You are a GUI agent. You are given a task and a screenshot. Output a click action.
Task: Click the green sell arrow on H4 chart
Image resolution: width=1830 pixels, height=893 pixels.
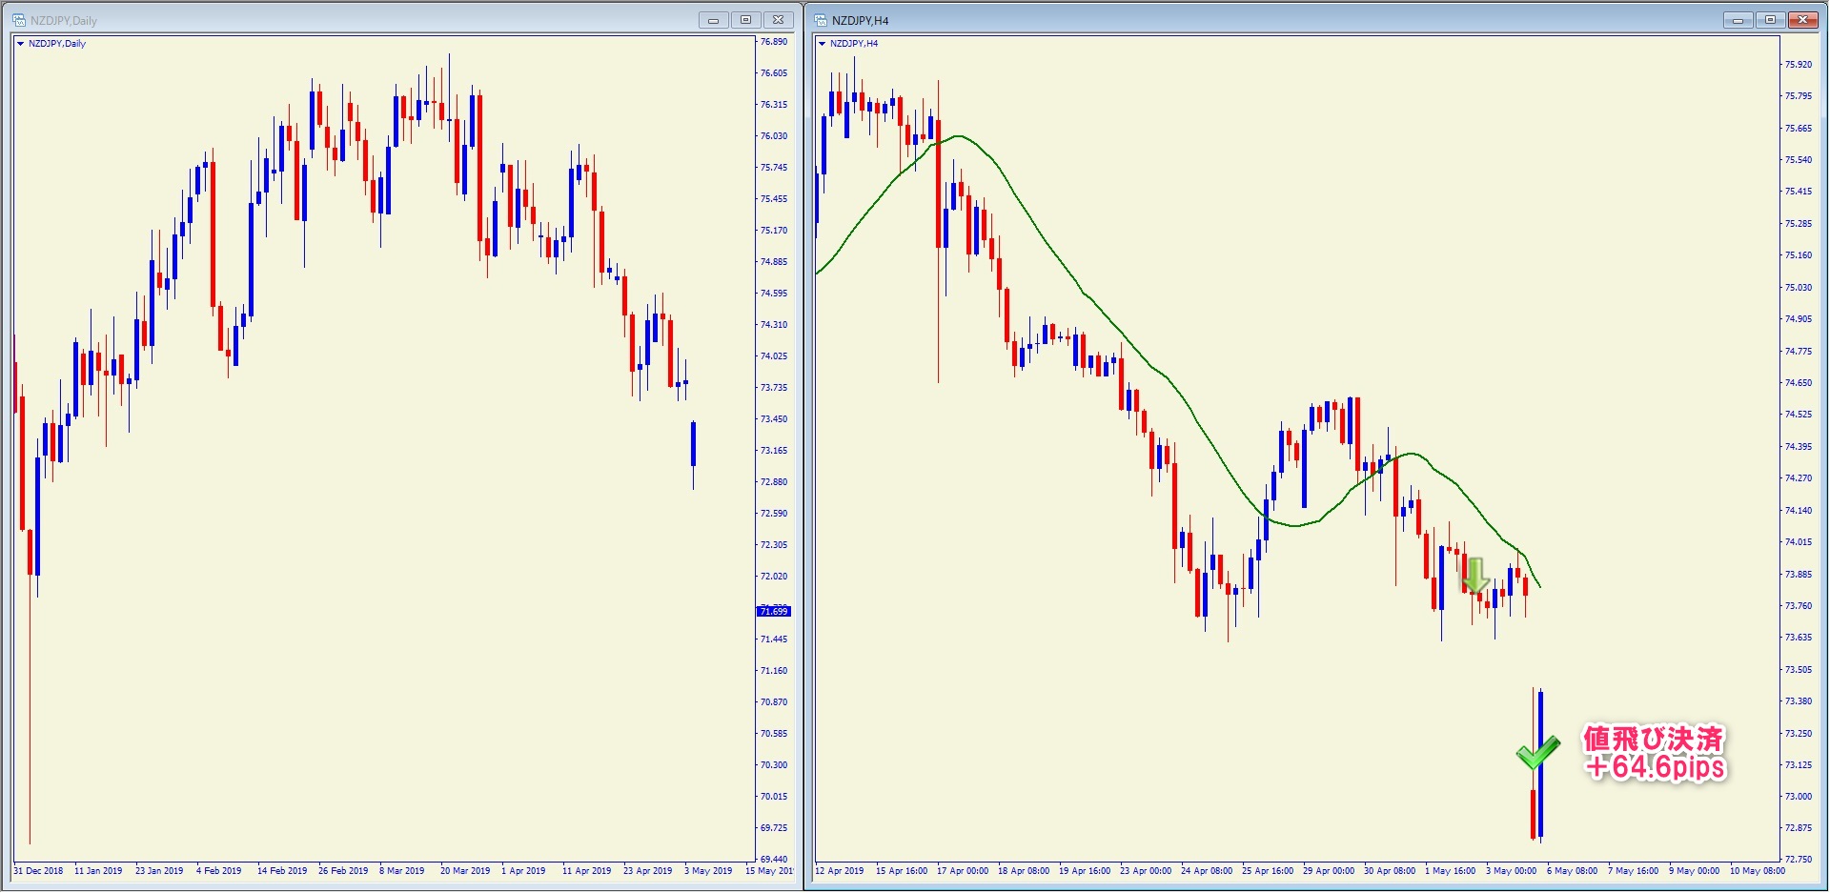coord(1475,576)
